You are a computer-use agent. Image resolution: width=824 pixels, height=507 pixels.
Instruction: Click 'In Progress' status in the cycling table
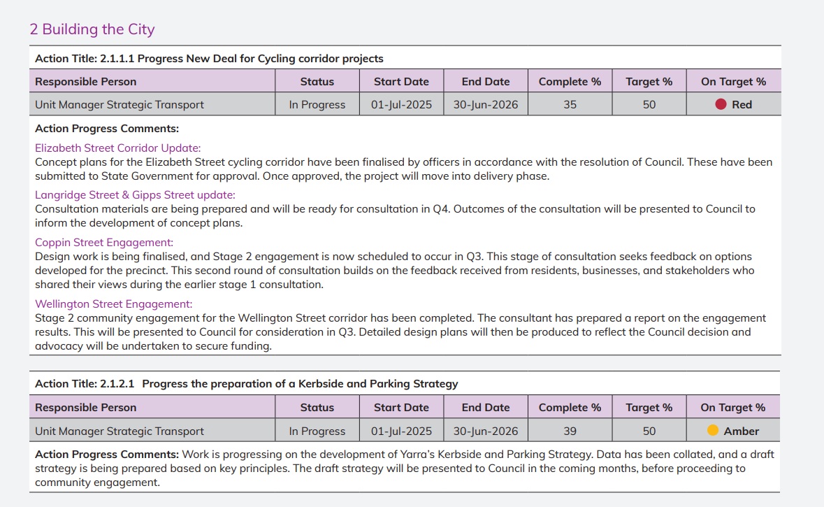tap(317, 105)
